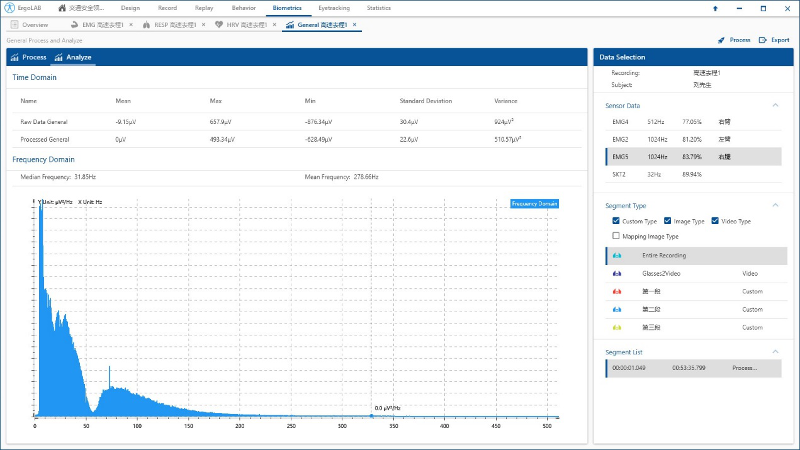Collapse the Segment Type section
The height and width of the screenshot is (450, 800).
tap(775, 205)
